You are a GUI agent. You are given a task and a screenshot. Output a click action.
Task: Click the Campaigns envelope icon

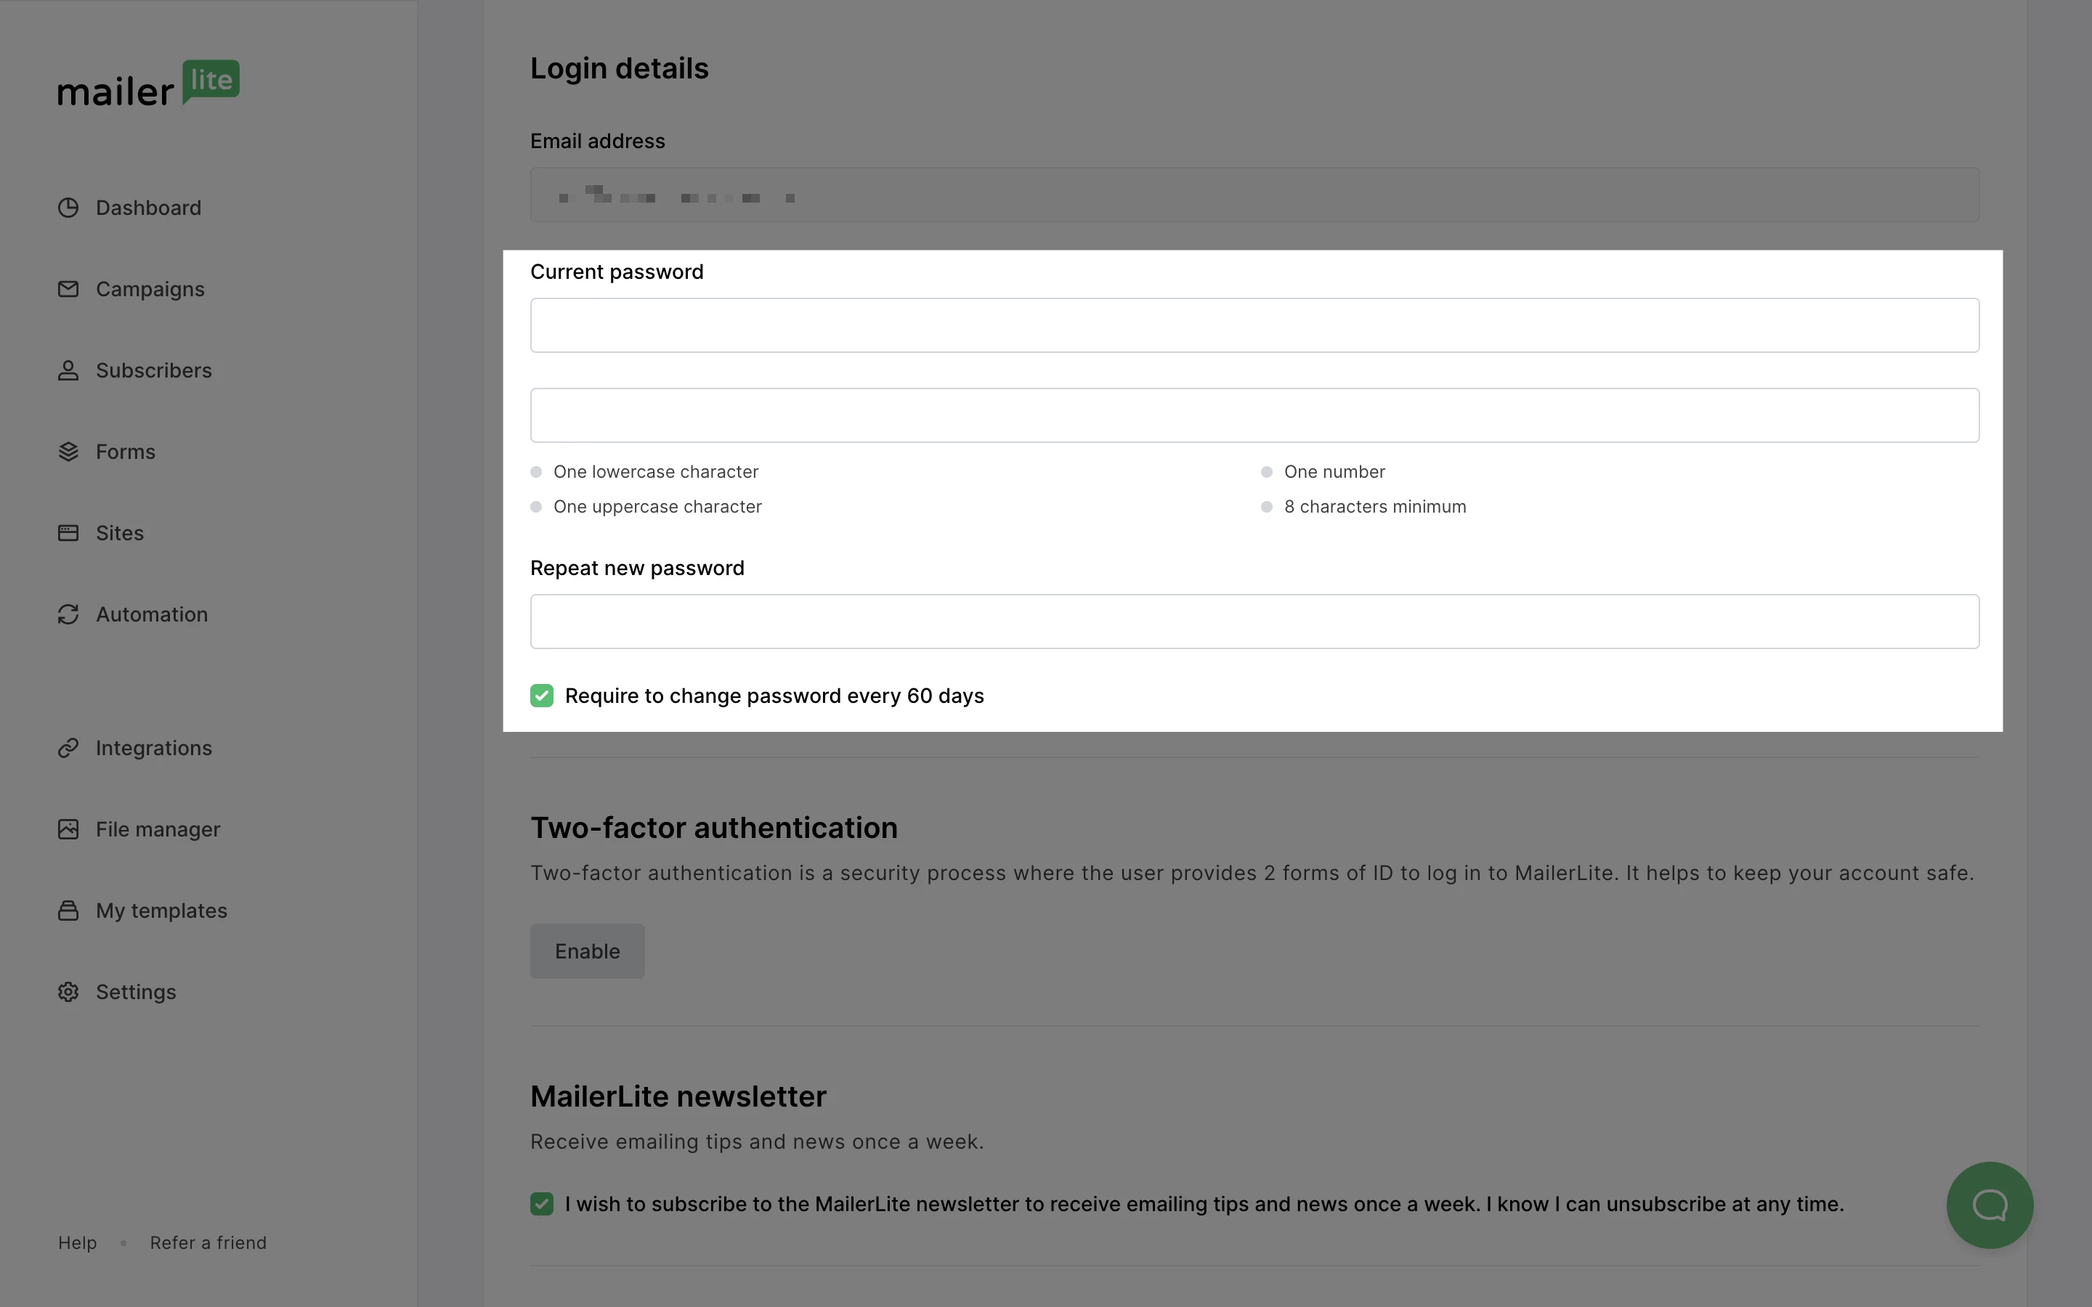tap(68, 290)
